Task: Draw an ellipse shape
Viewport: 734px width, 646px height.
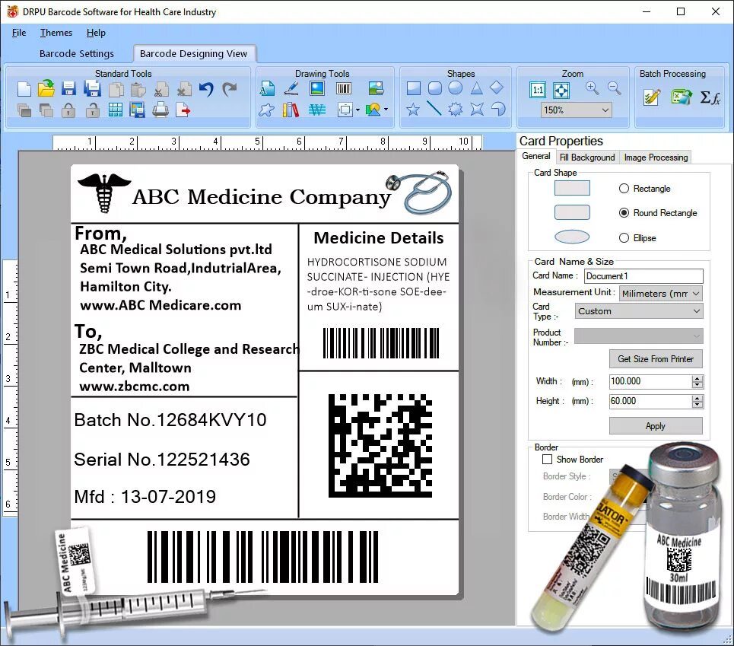Action: click(456, 88)
